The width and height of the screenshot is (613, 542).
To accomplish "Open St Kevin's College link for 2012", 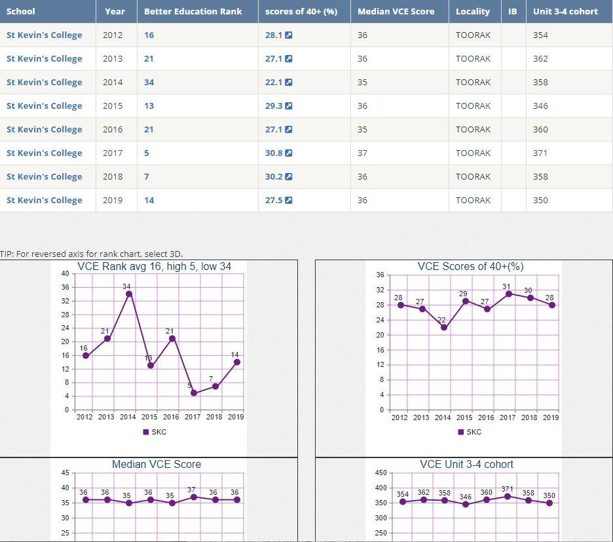I will [x=44, y=35].
